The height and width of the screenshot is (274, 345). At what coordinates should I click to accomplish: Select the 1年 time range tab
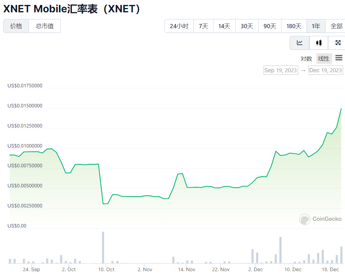click(x=316, y=26)
